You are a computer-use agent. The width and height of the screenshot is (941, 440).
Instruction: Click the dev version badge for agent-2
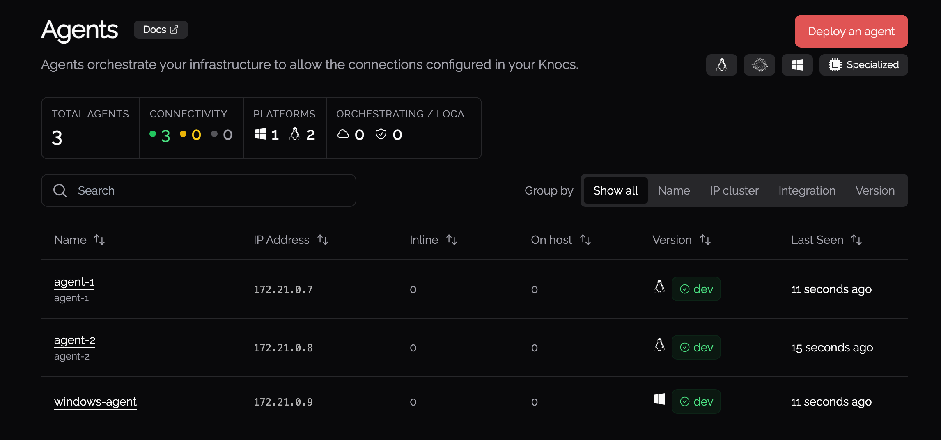coord(696,347)
